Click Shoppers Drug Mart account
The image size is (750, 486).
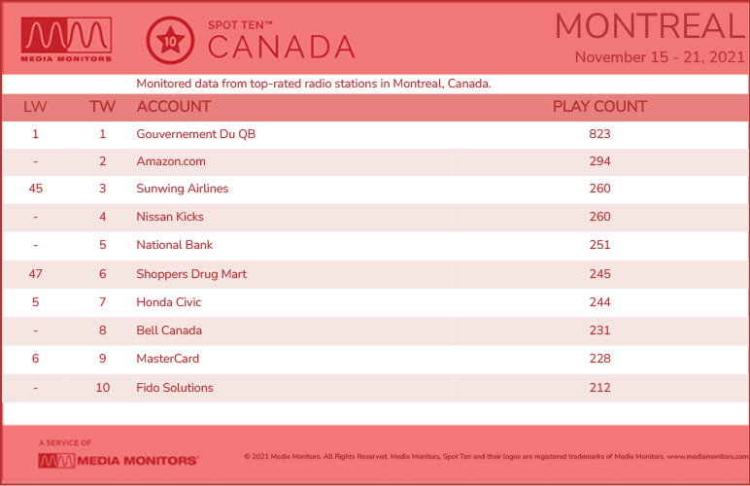(191, 274)
